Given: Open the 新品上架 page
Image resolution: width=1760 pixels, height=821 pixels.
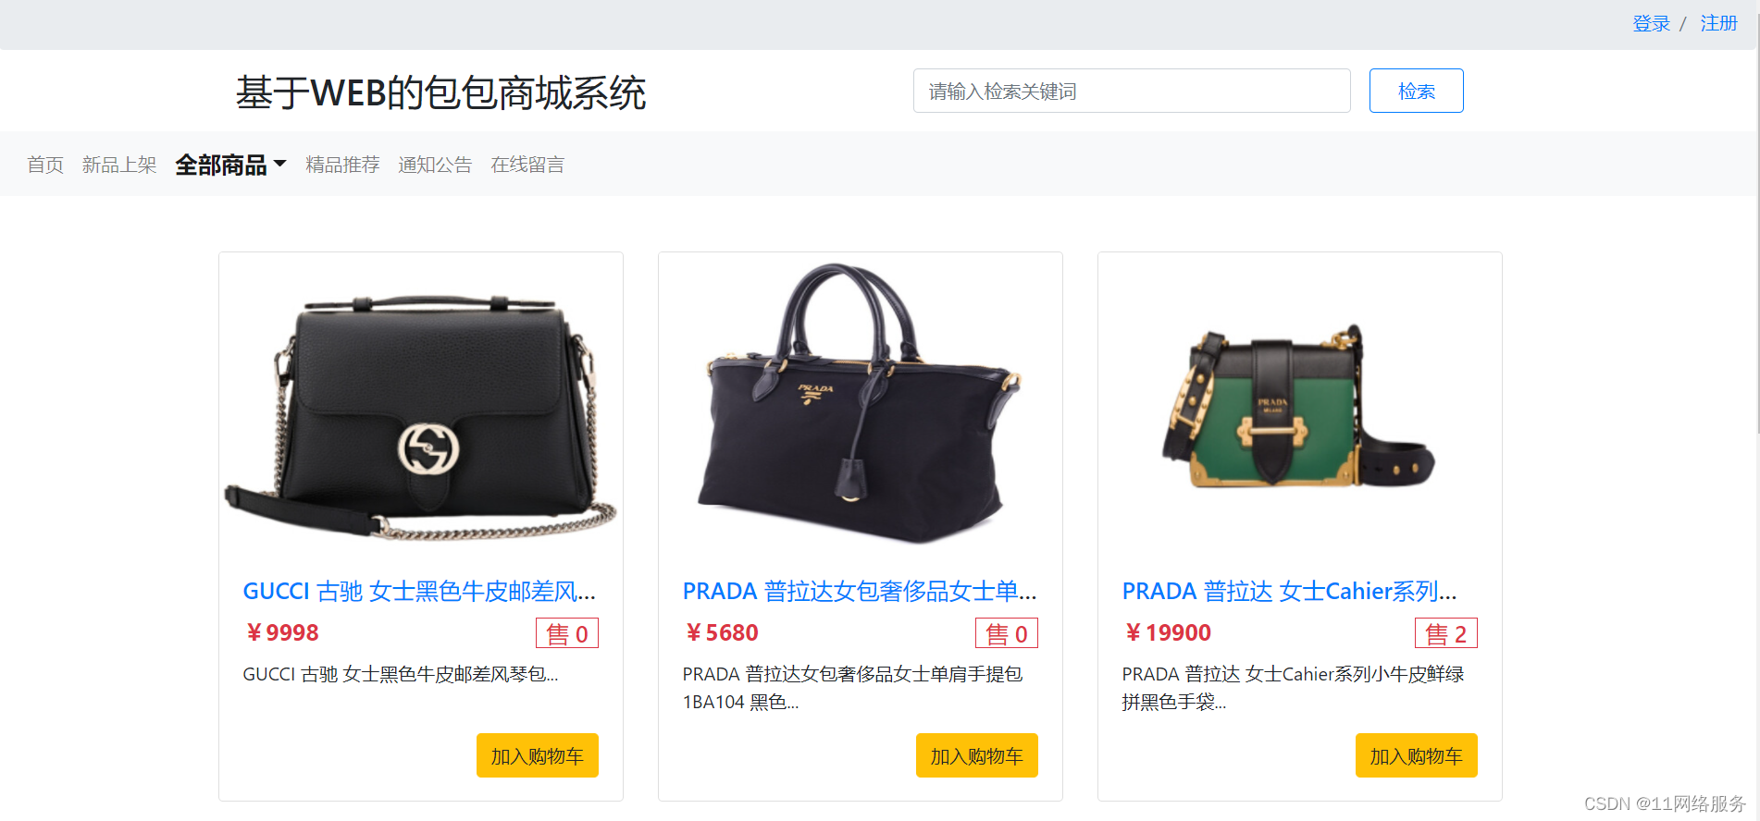Looking at the screenshot, I should point(119,165).
